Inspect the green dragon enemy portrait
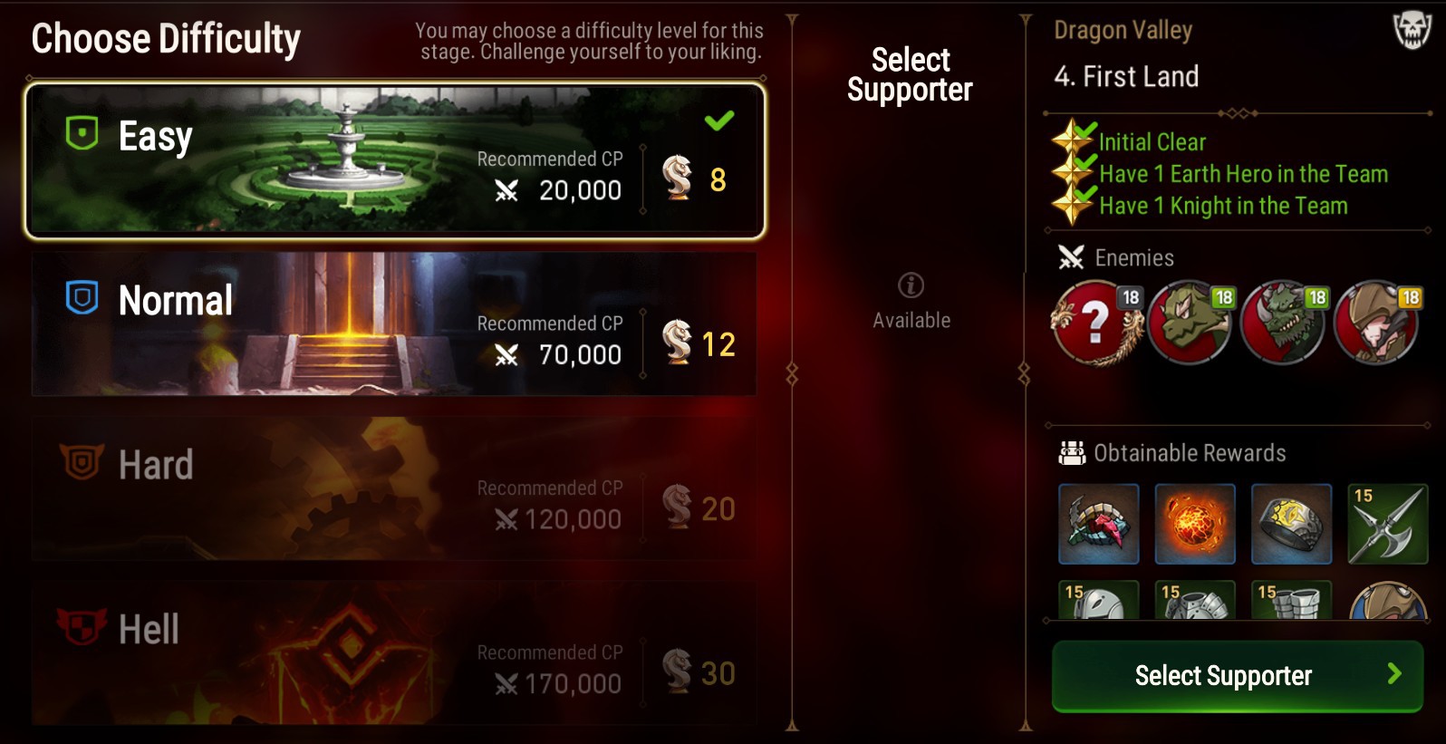The image size is (1446, 744). (1283, 323)
